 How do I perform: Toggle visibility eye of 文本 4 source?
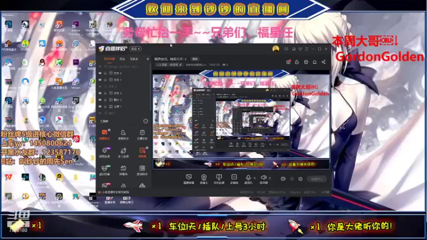[100, 73]
